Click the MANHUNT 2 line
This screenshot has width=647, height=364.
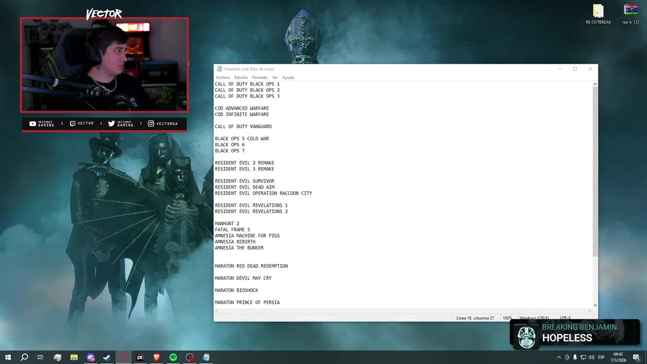click(227, 223)
